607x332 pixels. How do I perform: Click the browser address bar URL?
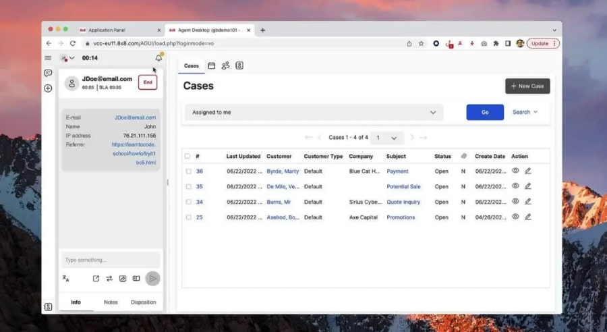coord(154,43)
